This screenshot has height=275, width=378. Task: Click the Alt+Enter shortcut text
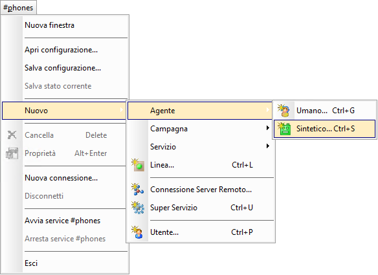click(91, 153)
